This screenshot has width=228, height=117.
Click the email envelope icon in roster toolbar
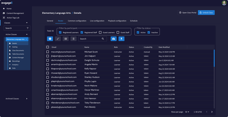tap(66, 39)
